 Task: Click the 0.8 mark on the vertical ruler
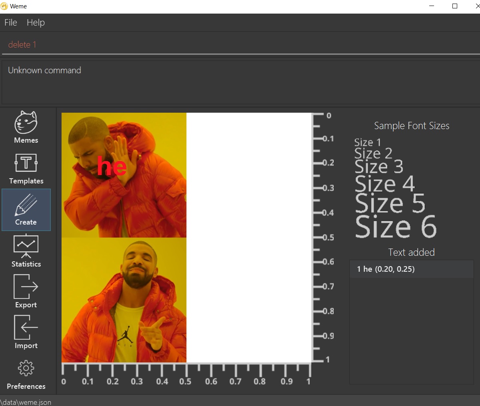329,311
